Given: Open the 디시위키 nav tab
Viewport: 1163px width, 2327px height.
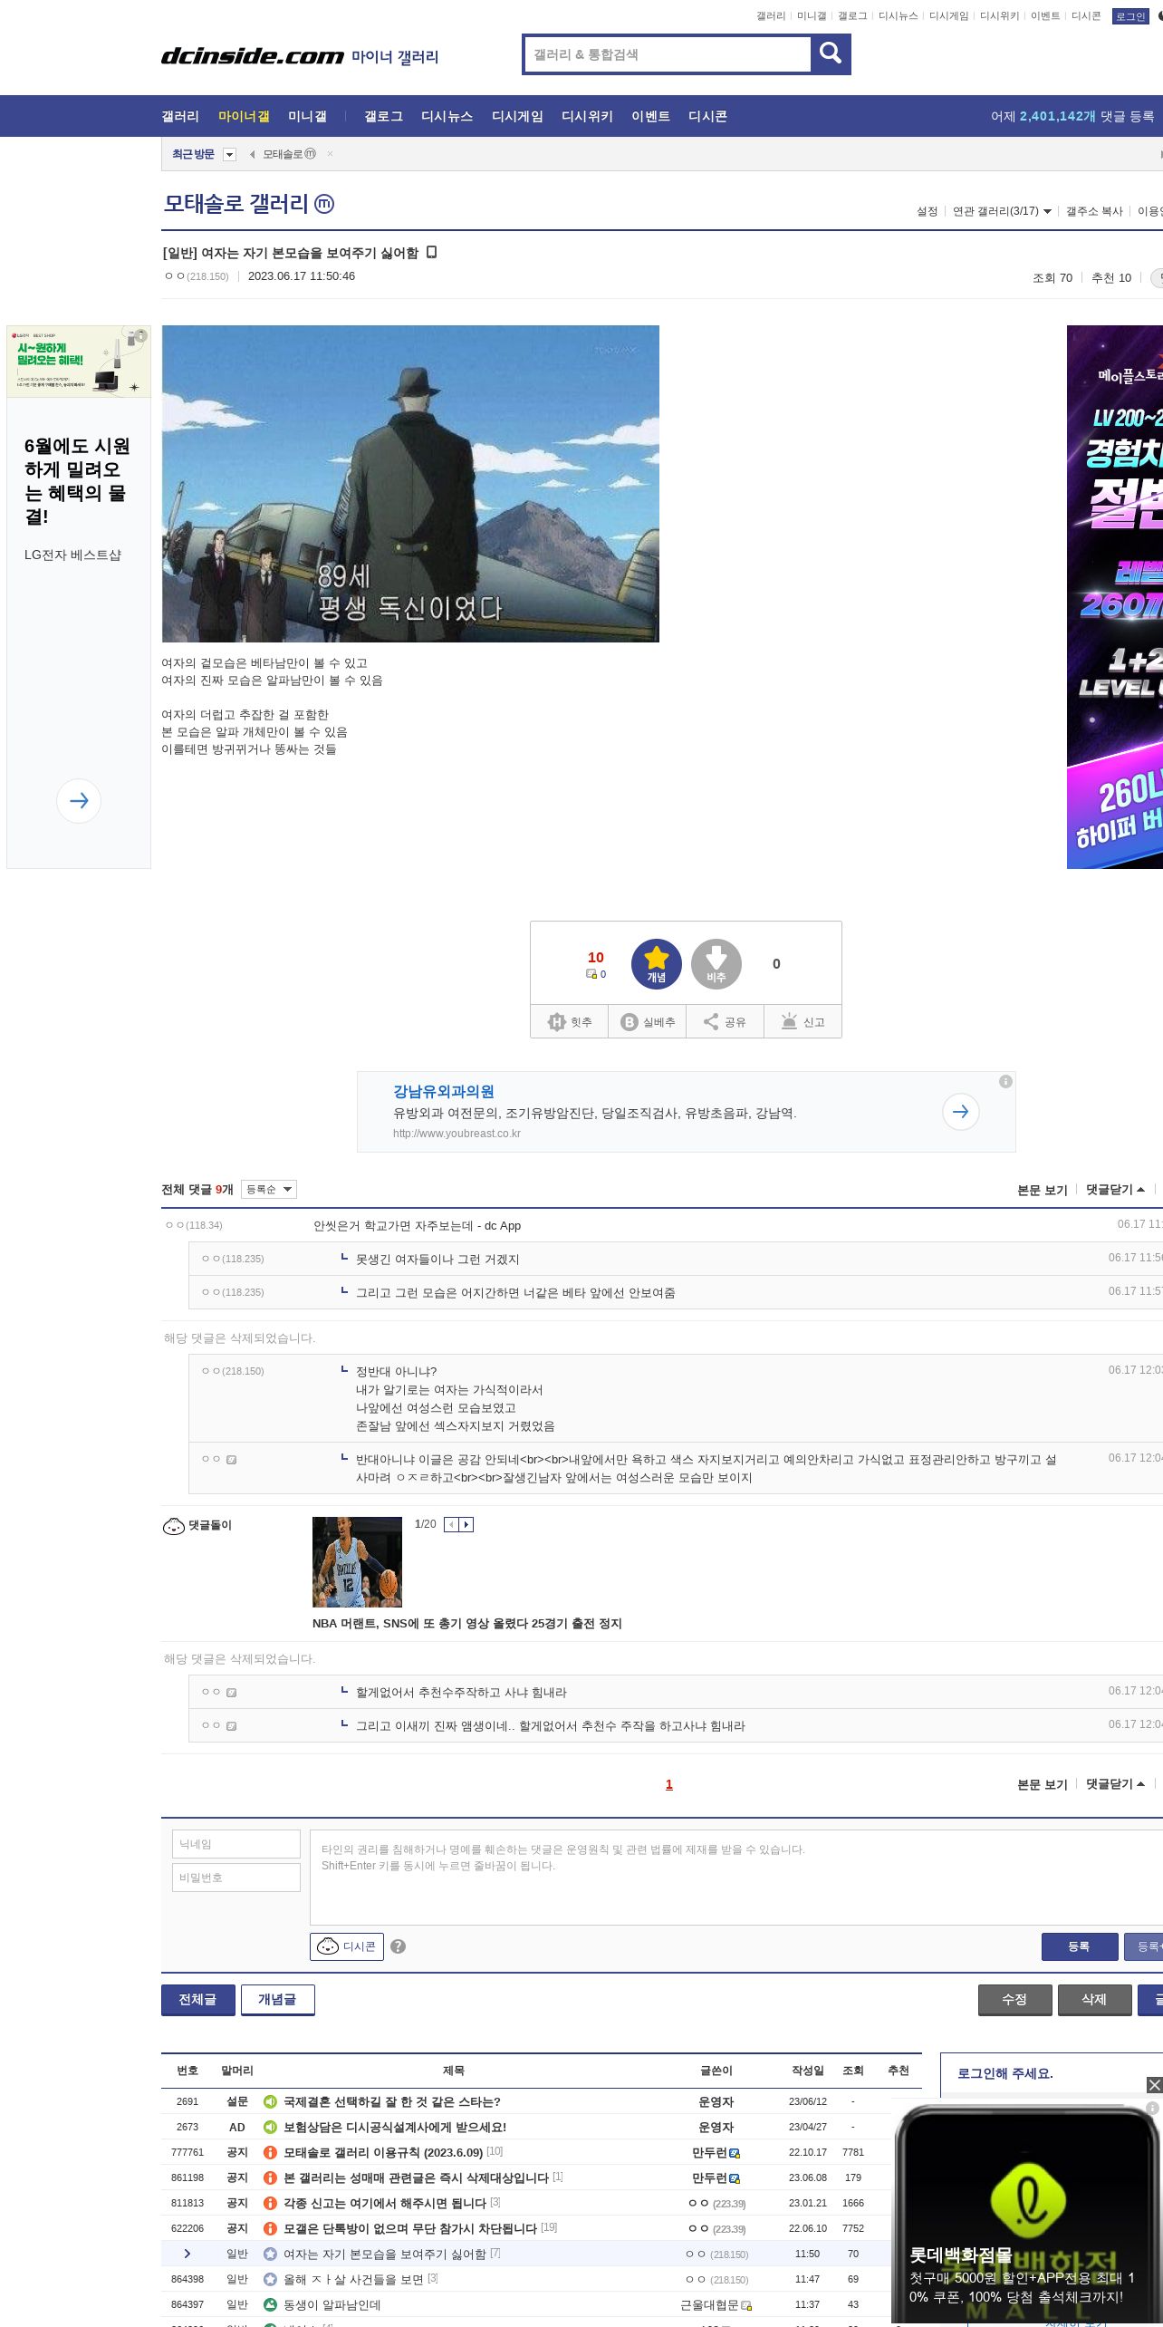Looking at the screenshot, I should click(587, 116).
